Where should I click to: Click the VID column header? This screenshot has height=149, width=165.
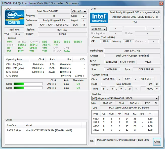coord(79,59)
